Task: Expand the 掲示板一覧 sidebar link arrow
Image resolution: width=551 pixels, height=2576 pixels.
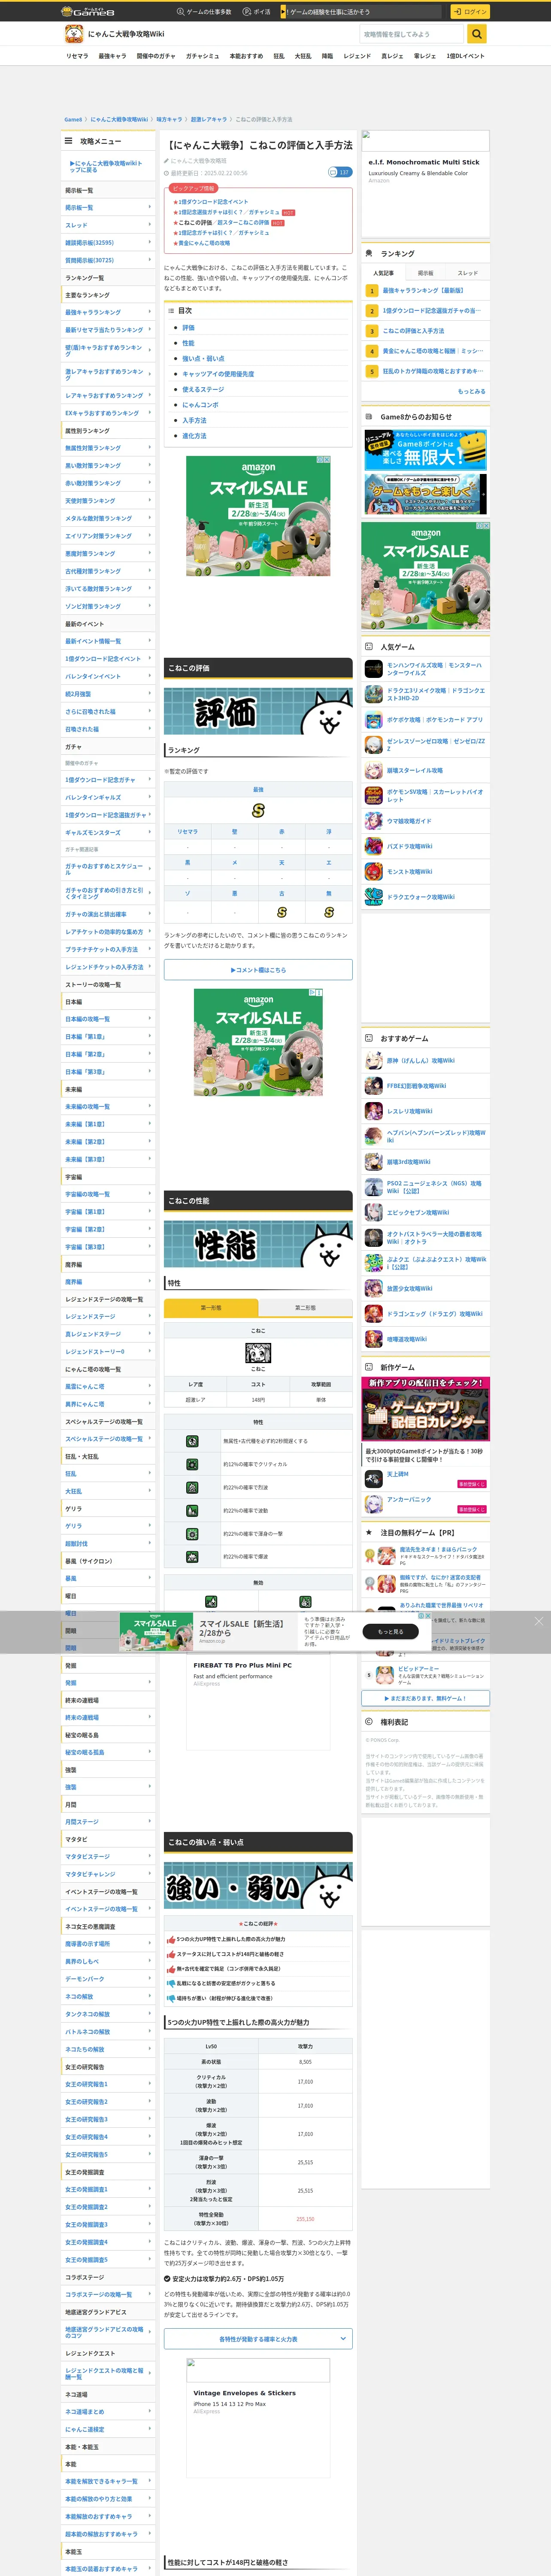Action: (150, 207)
